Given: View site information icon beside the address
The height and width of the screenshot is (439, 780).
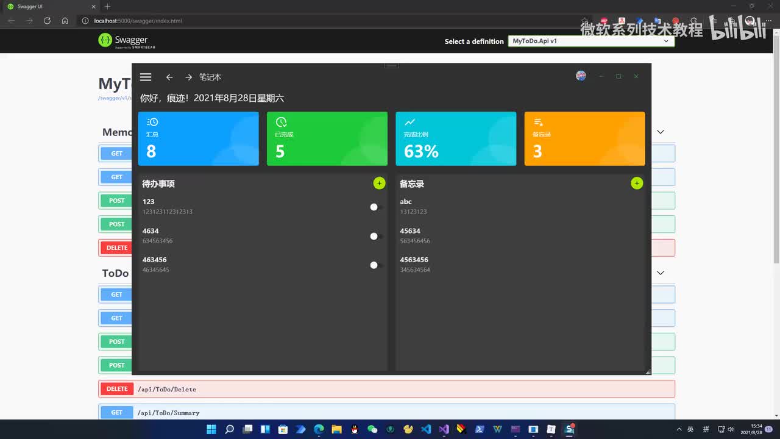Looking at the screenshot, I should click(x=85, y=21).
